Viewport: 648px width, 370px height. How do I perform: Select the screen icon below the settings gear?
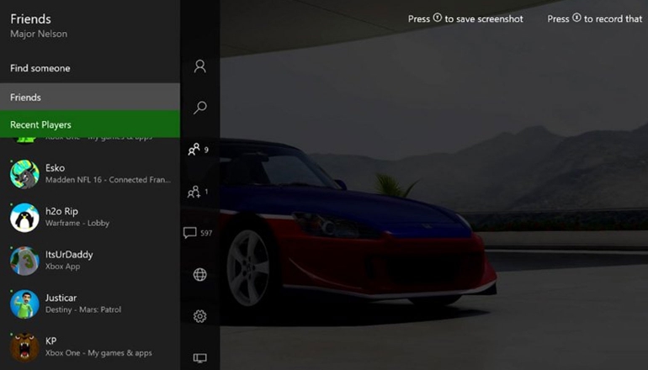click(x=199, y=357)
